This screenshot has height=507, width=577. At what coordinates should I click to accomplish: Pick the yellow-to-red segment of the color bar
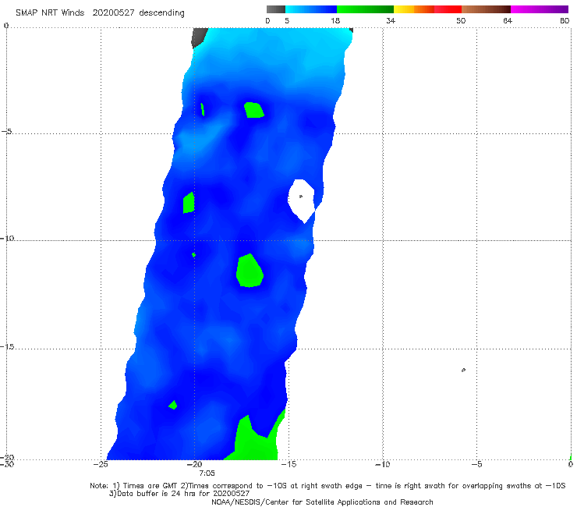point(427,9)
